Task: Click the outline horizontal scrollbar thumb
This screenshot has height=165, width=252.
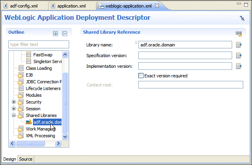Action: point(30,143)
